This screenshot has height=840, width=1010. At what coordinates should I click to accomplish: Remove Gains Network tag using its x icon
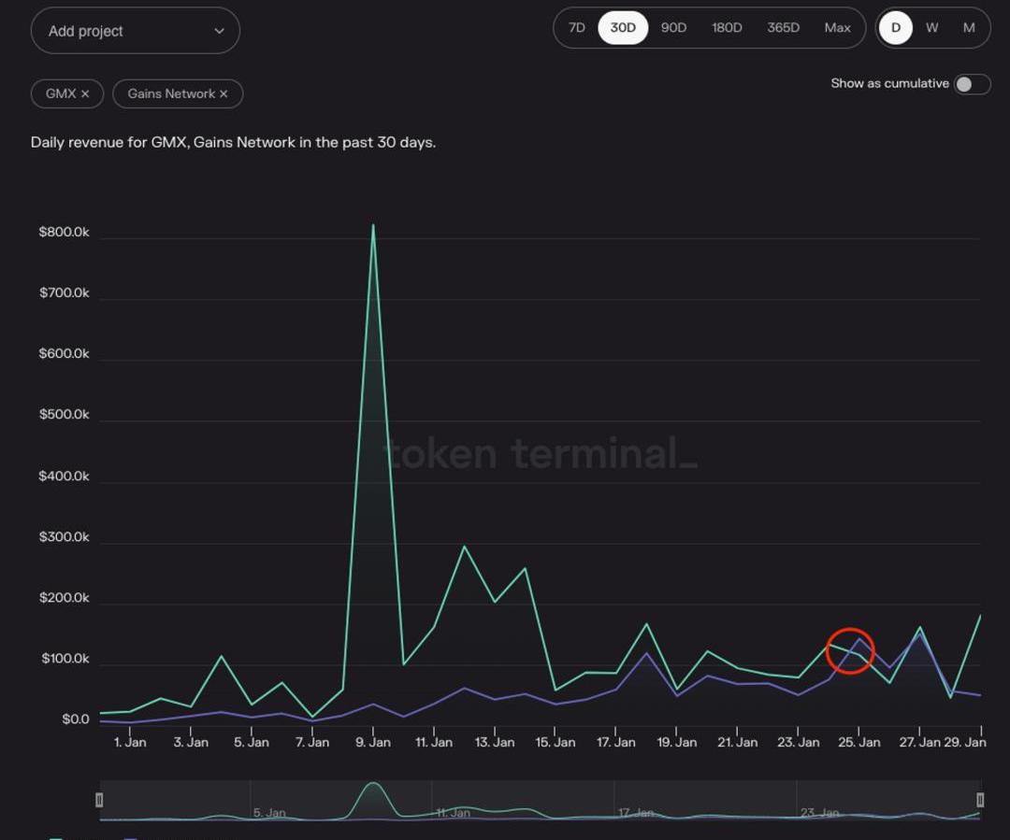point(224,93)
